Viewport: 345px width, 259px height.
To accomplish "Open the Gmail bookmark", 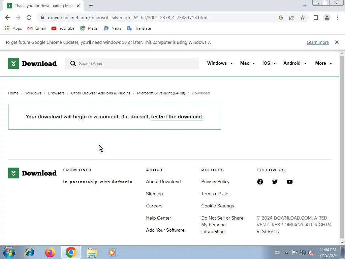I will click(x=36, y=28).
